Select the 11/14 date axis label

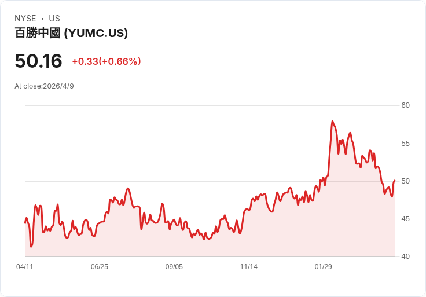click(x=248, y=266)
